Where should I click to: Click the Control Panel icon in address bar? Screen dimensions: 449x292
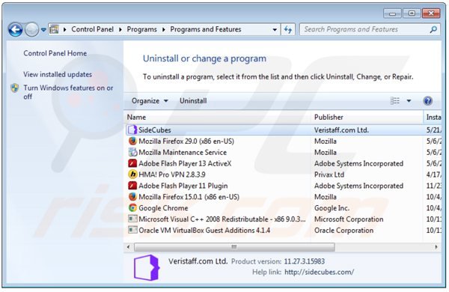pos(54,29)
